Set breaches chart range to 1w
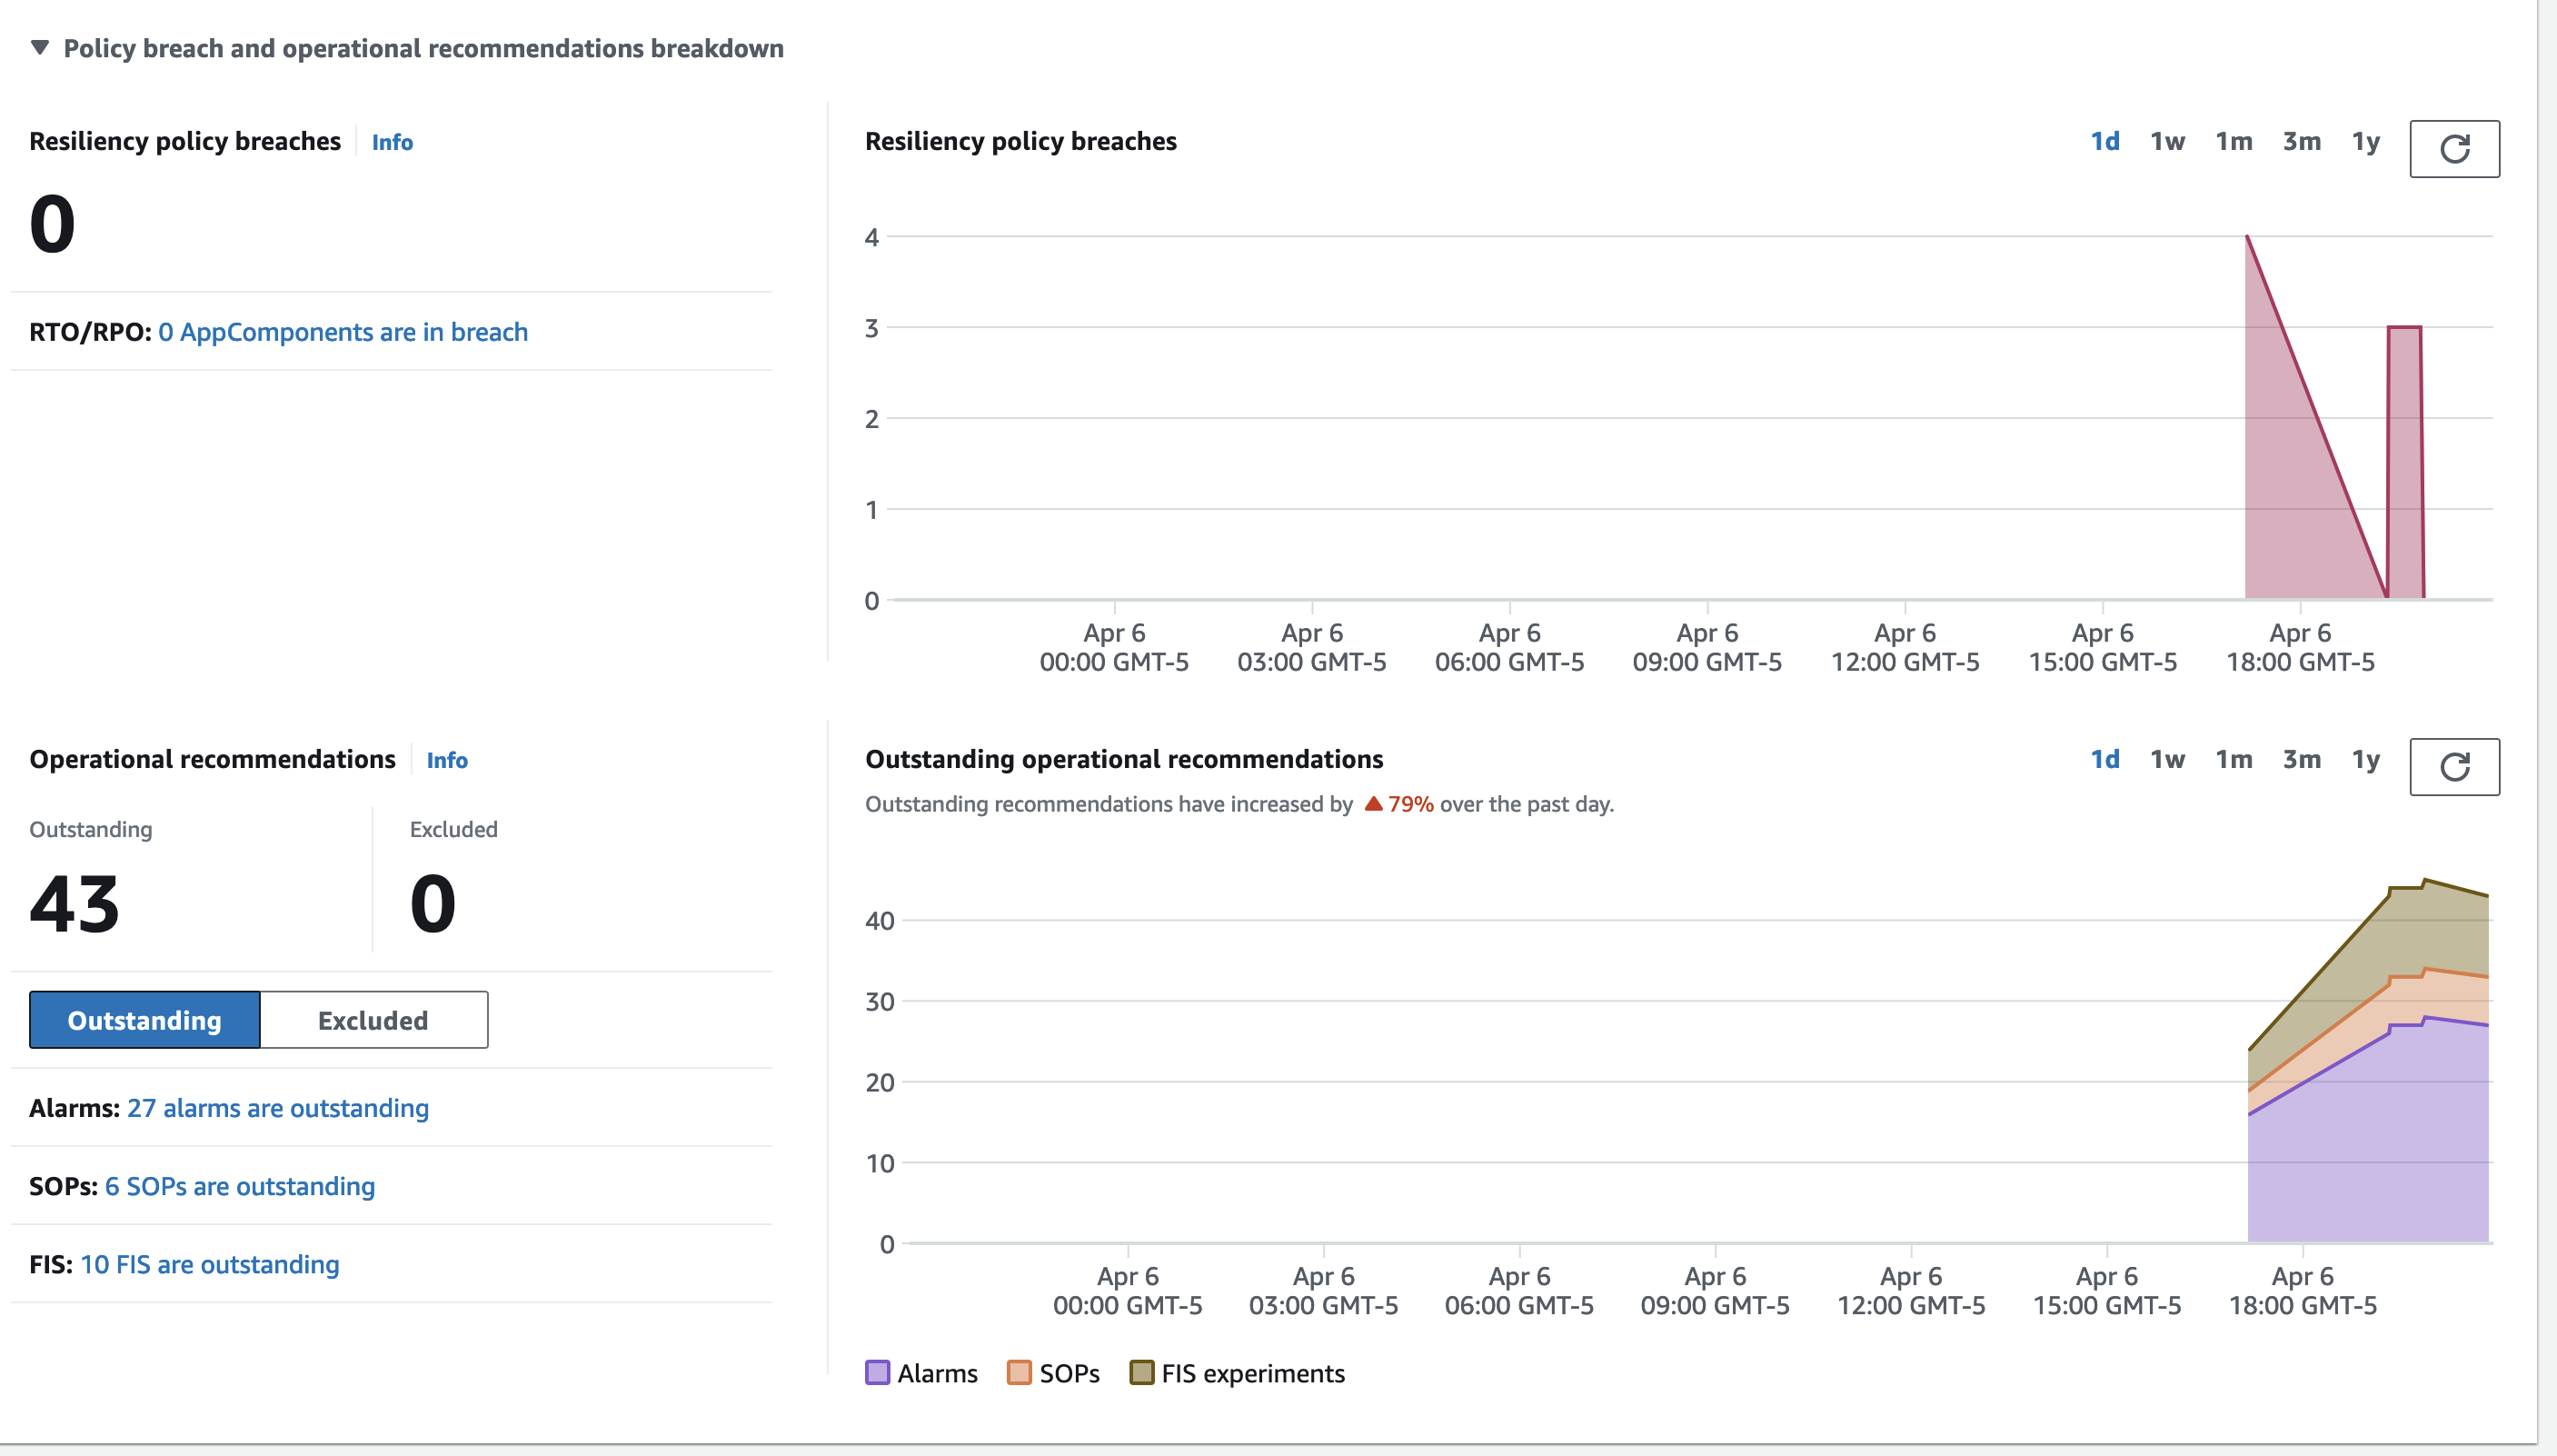2557x1456 pixels. click(x=2167, y=141)
